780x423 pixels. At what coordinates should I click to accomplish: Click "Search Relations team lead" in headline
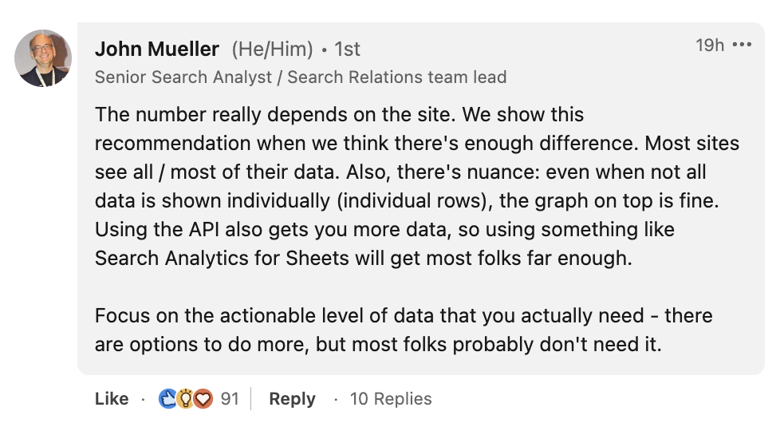(x=397, y=77)
